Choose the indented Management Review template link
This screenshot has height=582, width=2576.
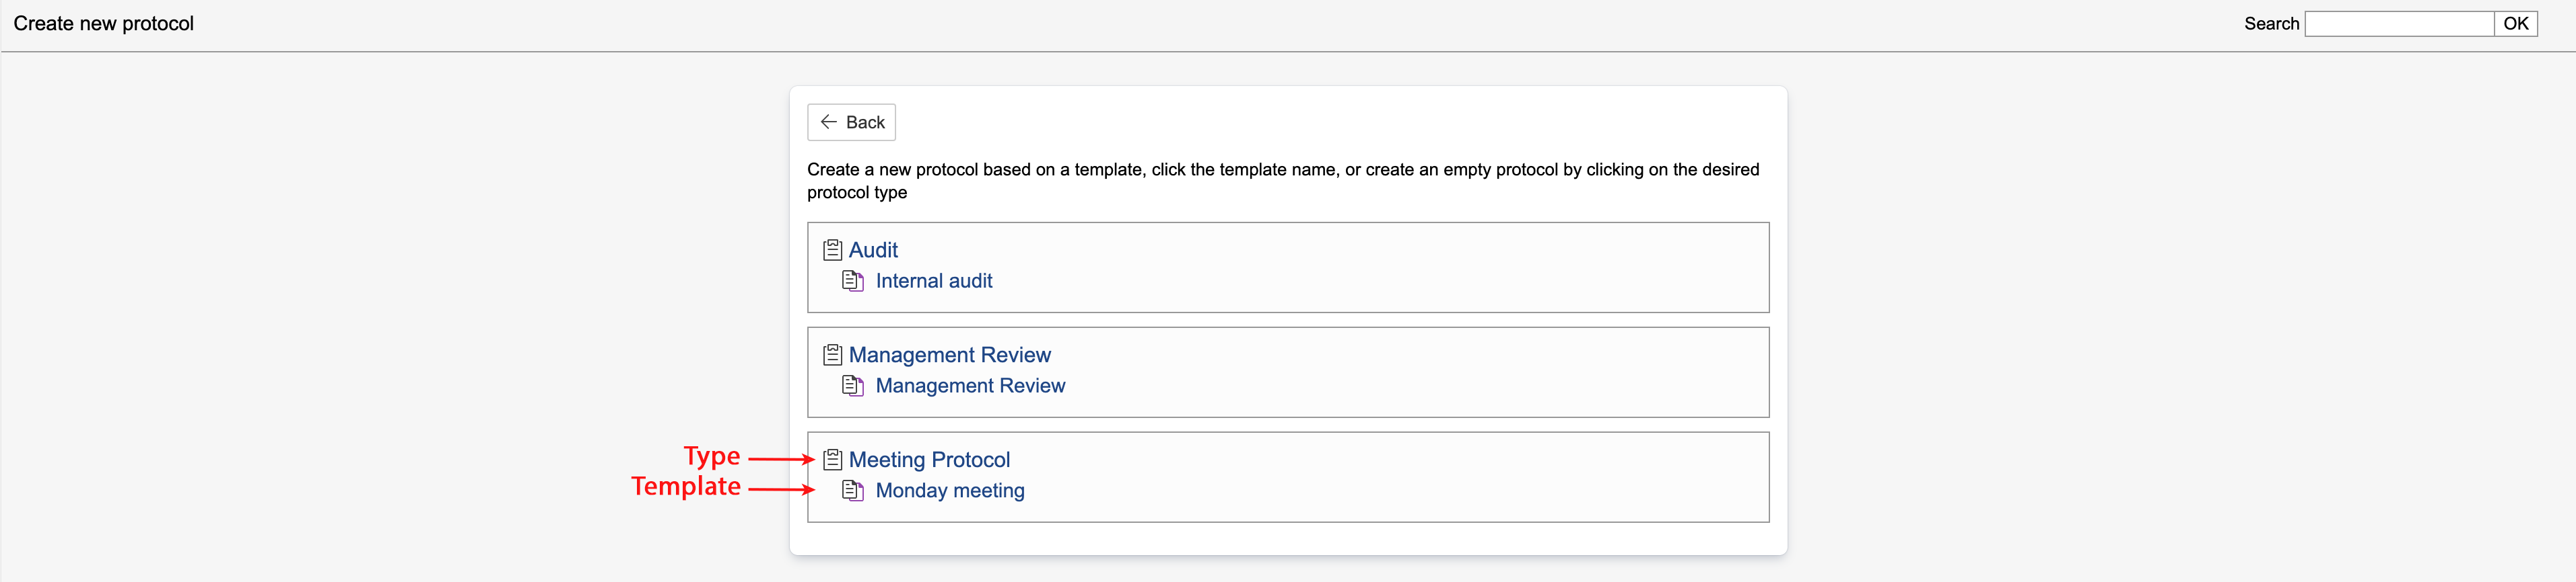click(970, 386)
